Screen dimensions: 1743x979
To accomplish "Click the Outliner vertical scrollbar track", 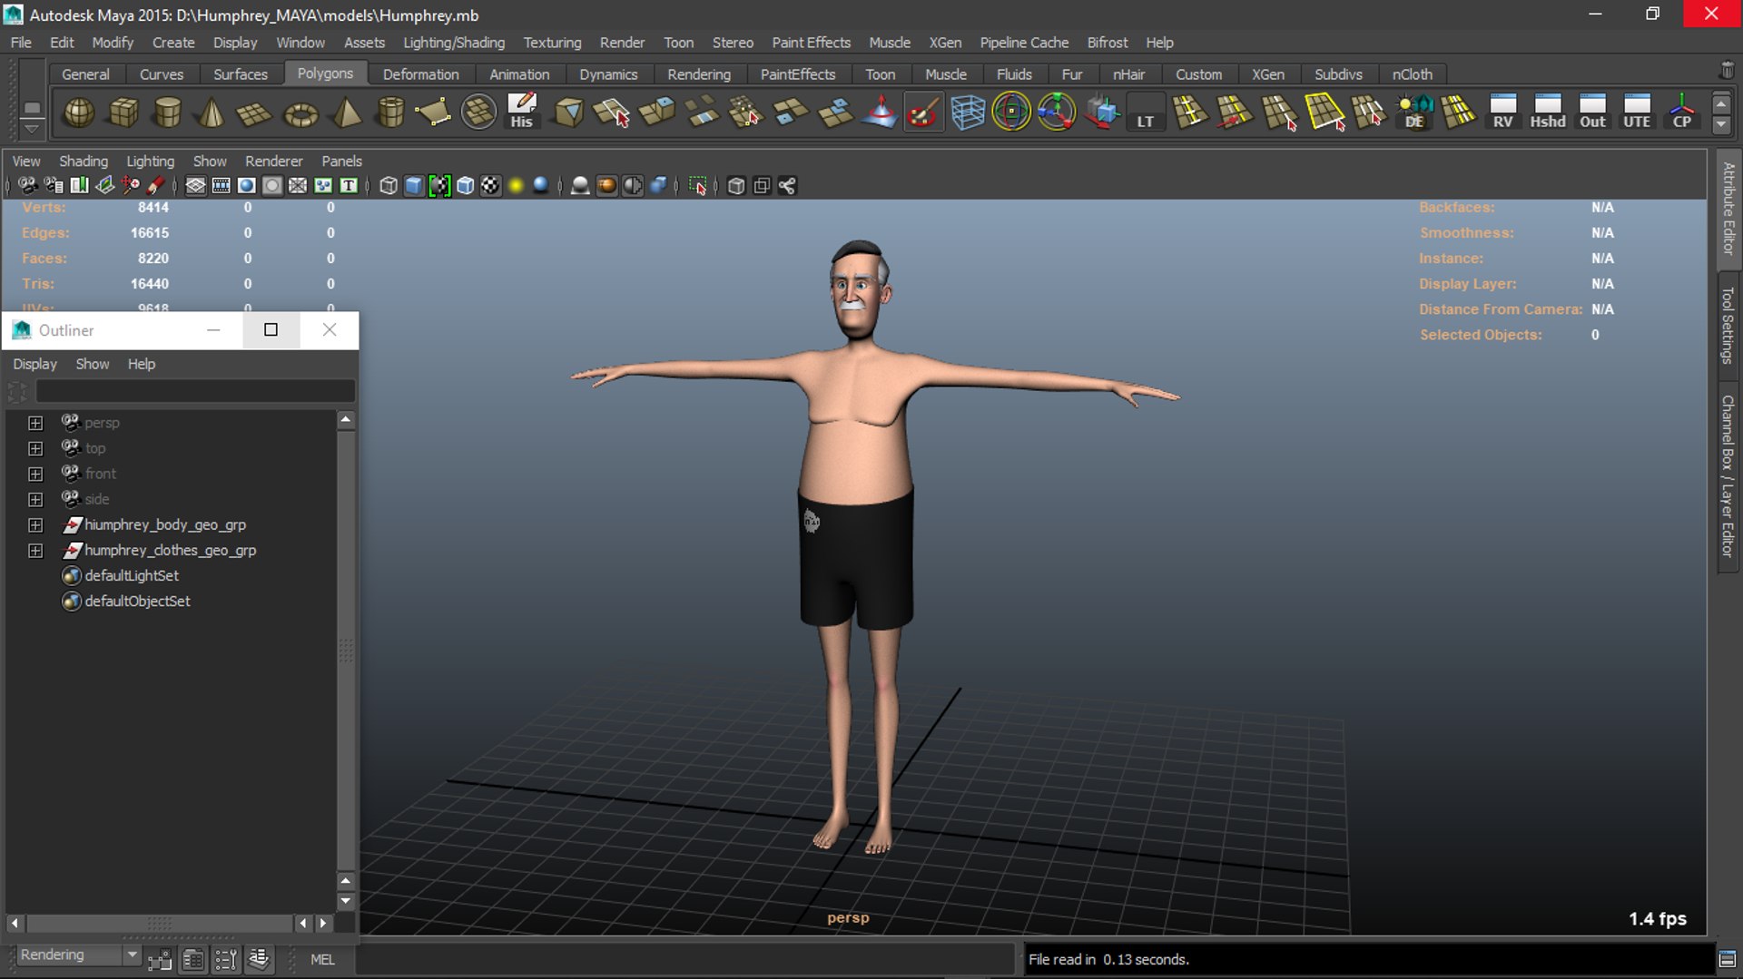I will tap(345, 650).
